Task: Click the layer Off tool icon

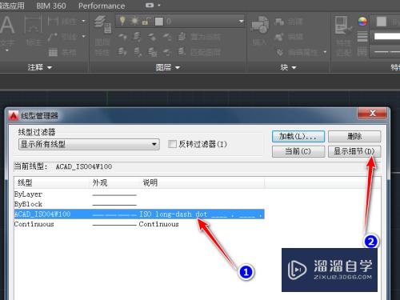Action: (122, 37)
